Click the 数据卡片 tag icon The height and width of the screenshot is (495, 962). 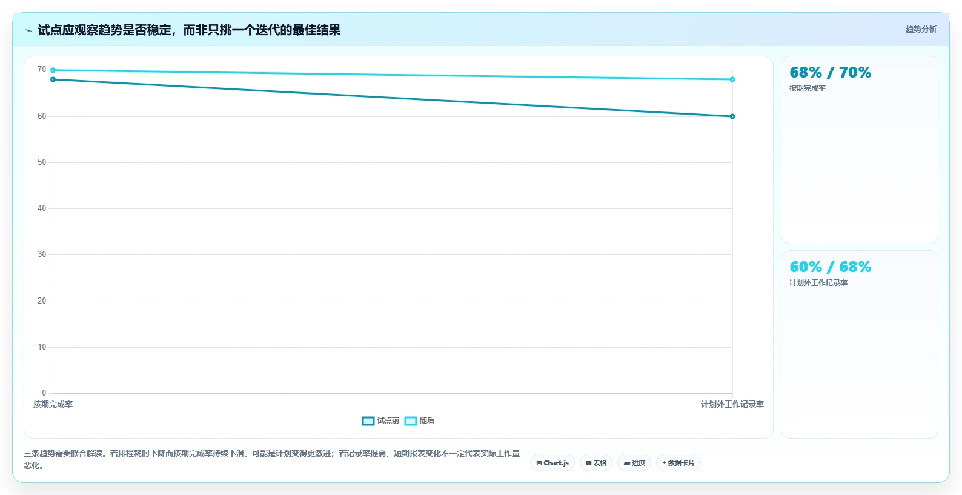pos(665,463)
